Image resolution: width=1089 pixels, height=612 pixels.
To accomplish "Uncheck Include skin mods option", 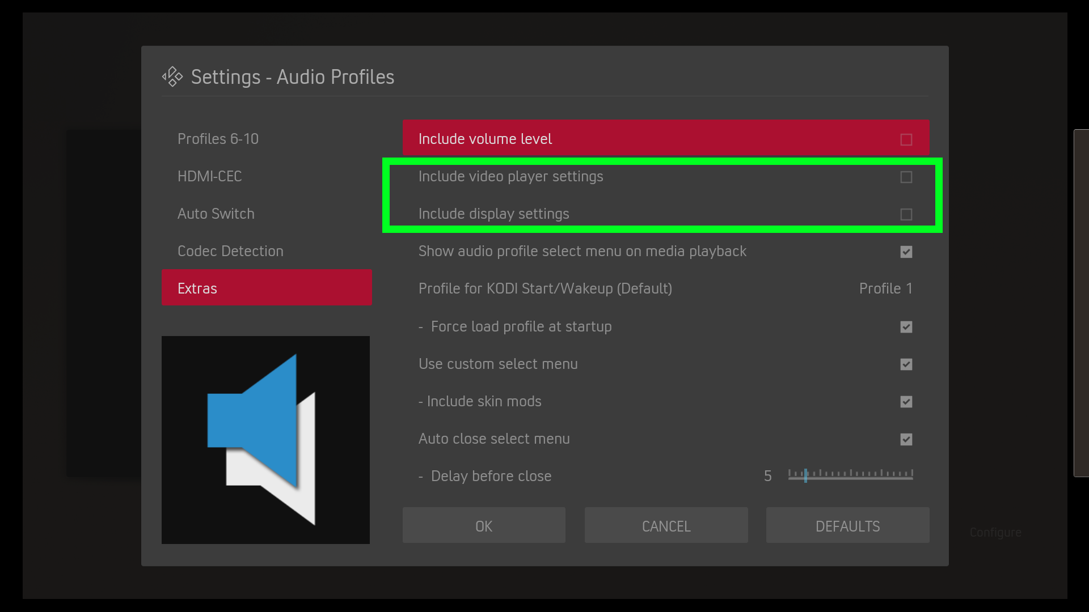I will point(906,402).
